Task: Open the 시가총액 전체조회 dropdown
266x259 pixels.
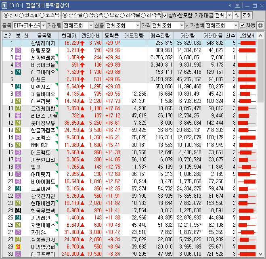Action: pyautogui.click(x=236, y=25)
